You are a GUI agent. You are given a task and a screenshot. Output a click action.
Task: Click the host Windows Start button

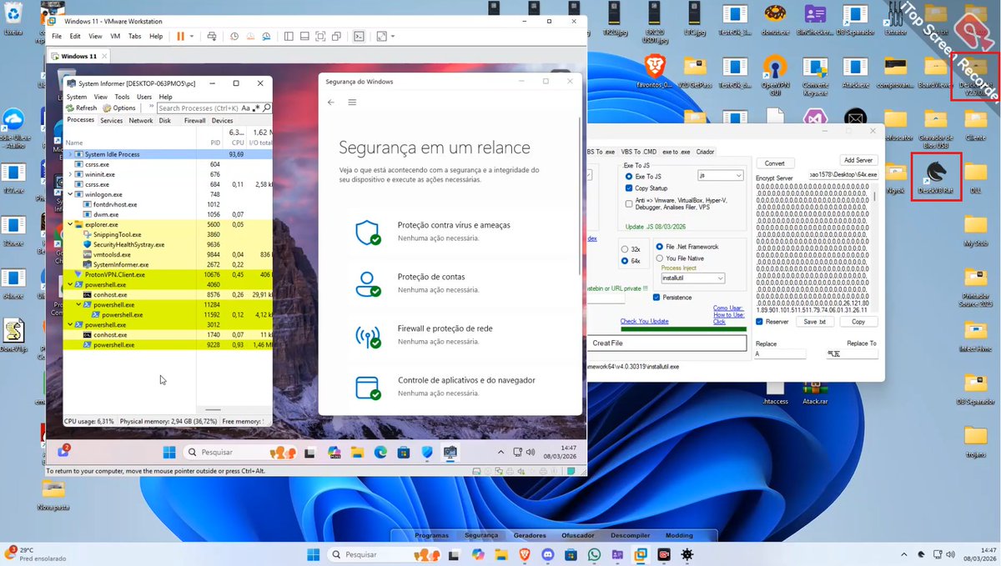tap(313, 554)
